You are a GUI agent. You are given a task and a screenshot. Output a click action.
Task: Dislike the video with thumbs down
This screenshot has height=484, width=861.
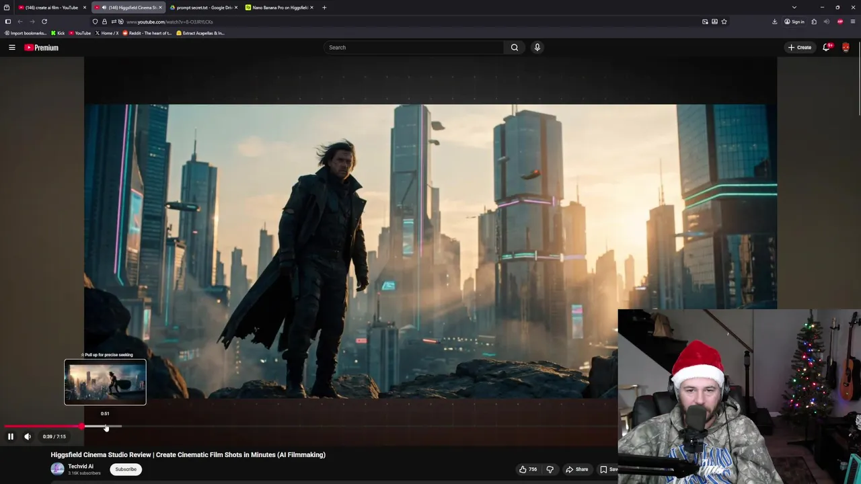pos(550,469)
